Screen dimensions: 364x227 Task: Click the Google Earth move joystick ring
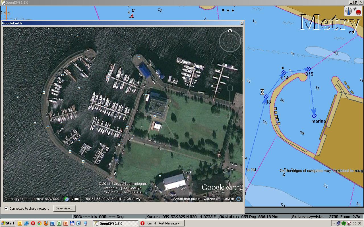pyautogui.click(x=230, y=62)
